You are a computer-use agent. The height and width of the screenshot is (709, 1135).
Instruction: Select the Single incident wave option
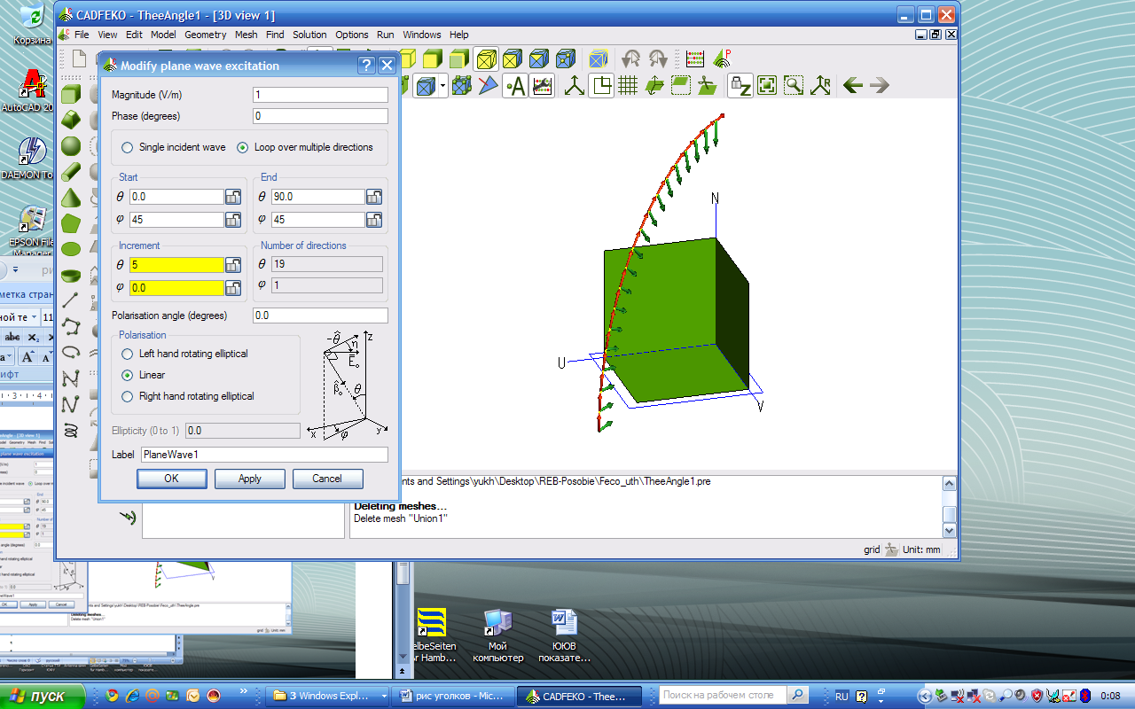pyautogui.click(x=174, y=147)
